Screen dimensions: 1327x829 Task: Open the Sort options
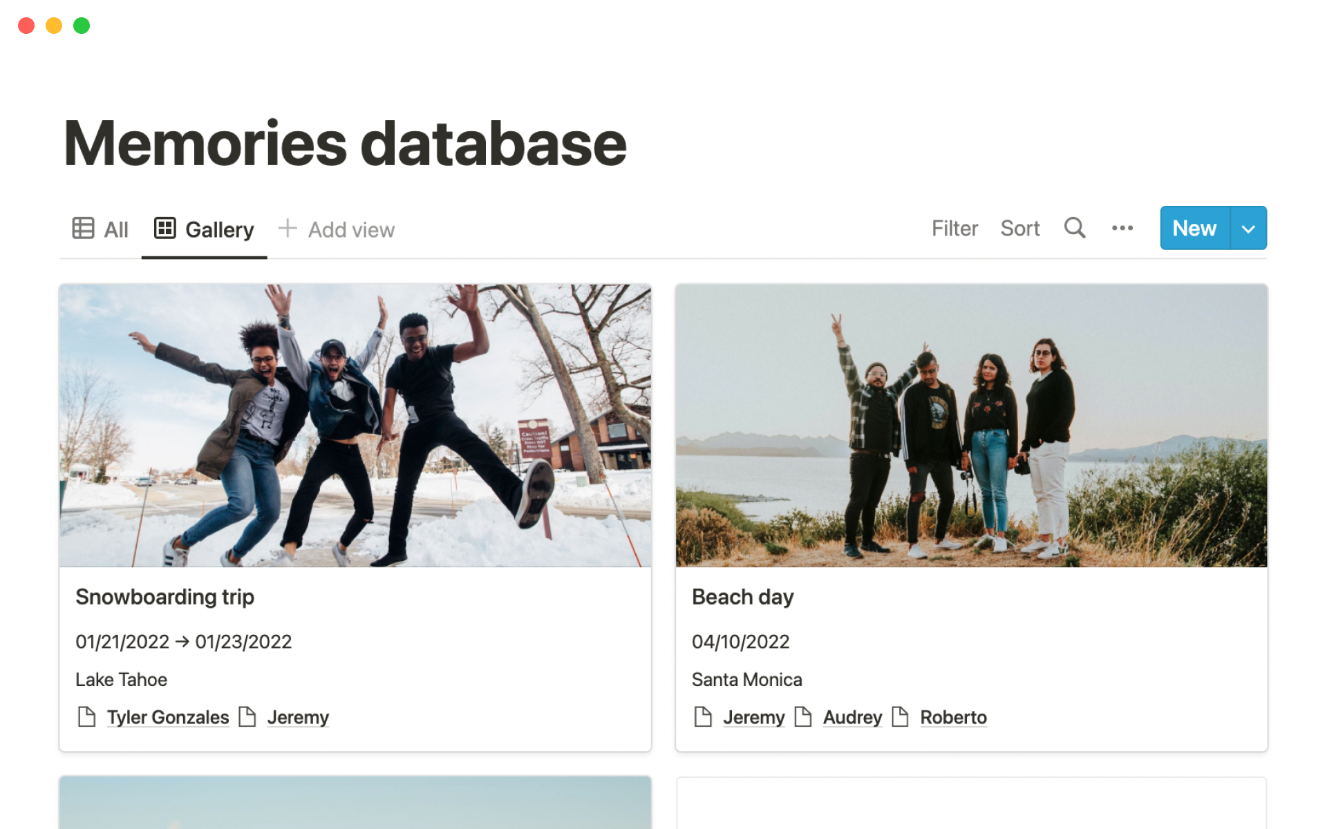click(x=1019, y=229)
